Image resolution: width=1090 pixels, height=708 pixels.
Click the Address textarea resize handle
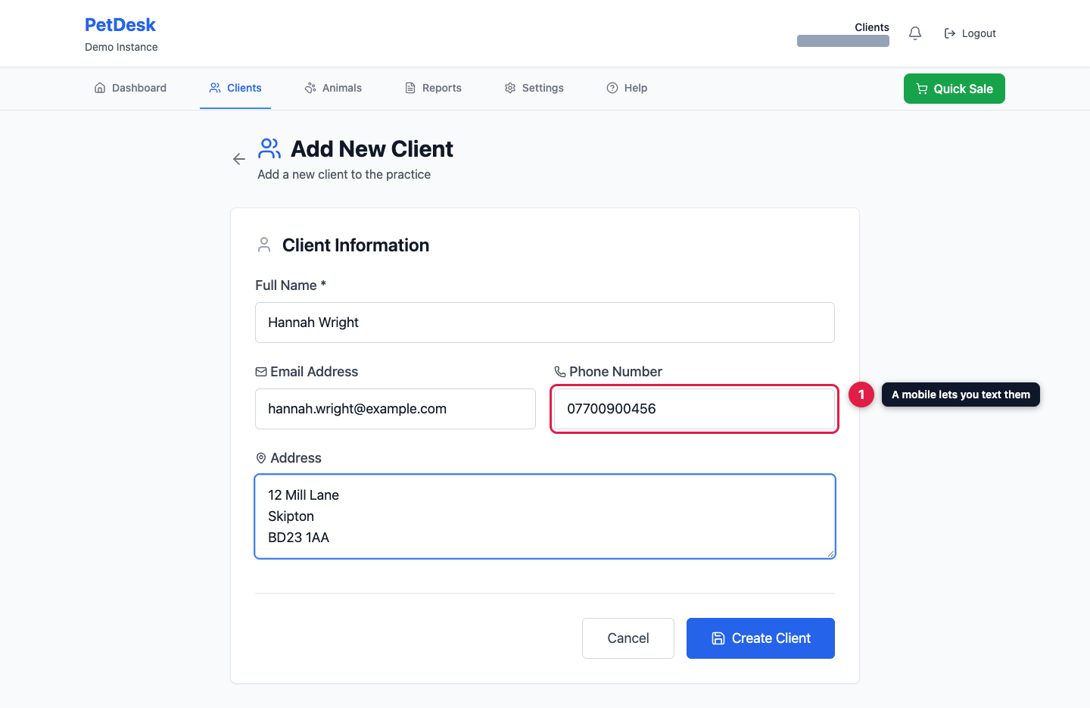point(830,554)
